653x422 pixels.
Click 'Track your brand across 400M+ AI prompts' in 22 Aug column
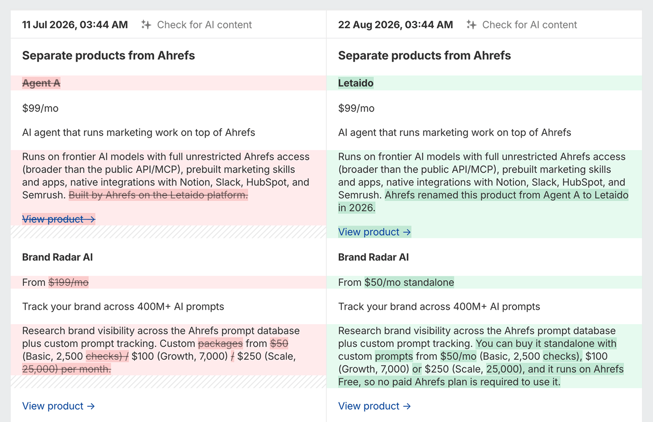click(439, 307)
